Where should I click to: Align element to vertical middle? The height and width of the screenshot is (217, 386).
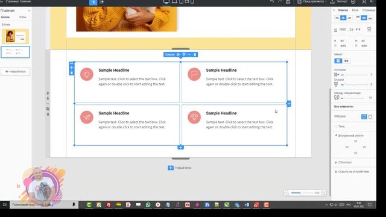(x=364, y=18)
